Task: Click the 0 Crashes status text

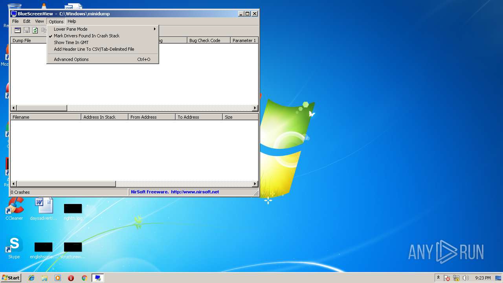Action: pyautogui.click(x=20, y=192)
